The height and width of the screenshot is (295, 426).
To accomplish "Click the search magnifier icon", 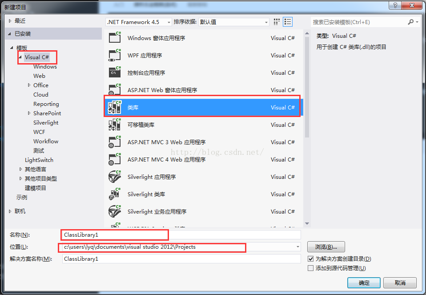I will pos(411,22).
